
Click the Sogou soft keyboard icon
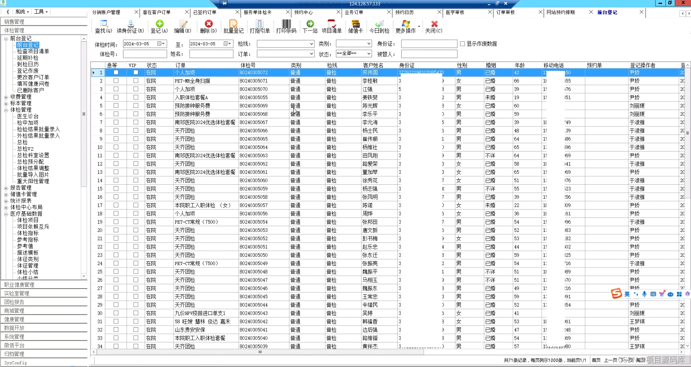(653, 294)
